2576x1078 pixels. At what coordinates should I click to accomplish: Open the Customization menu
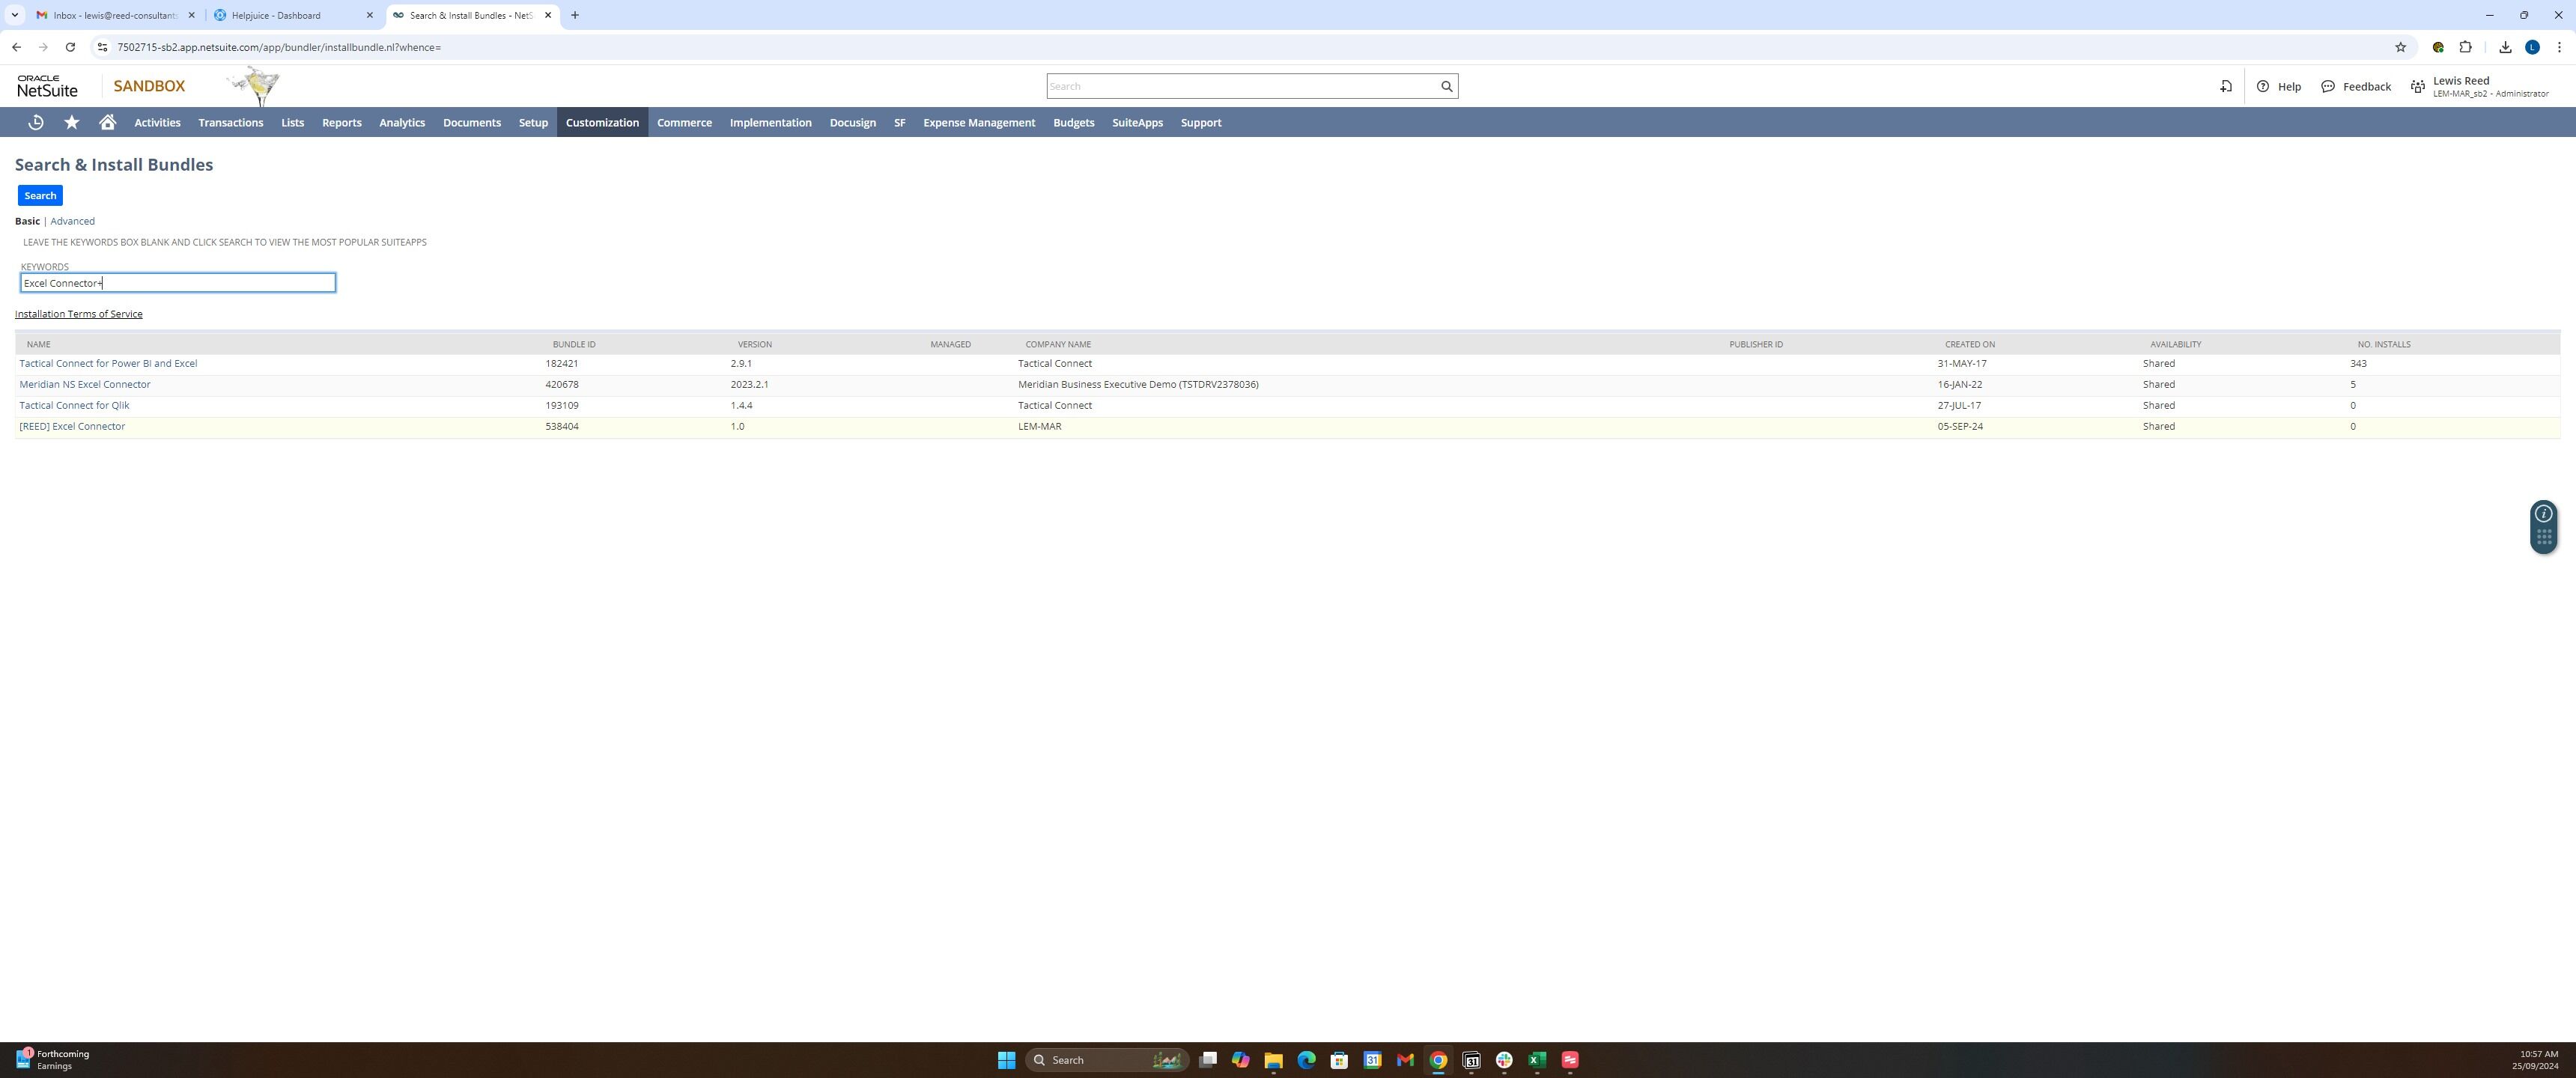pyautogui.click(x=602, y=122)
